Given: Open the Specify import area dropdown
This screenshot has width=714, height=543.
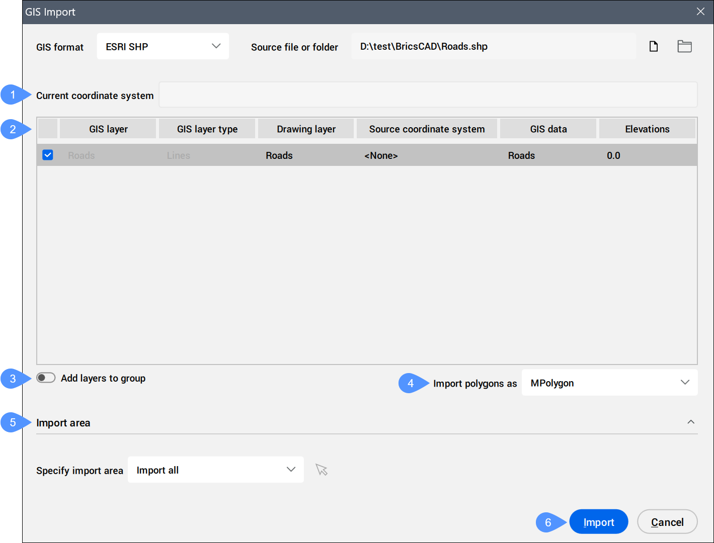Looking at the screenshot, I should click(x=215, y=470).
